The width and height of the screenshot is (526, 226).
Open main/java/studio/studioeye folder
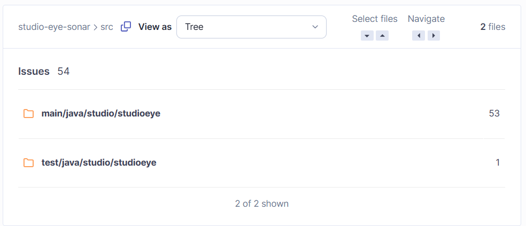(101, 114)
